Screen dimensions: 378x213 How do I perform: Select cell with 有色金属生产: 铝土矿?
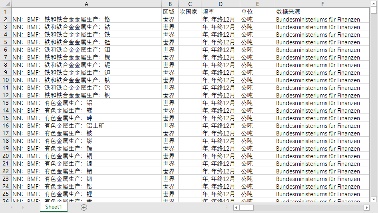pos(87,125)
